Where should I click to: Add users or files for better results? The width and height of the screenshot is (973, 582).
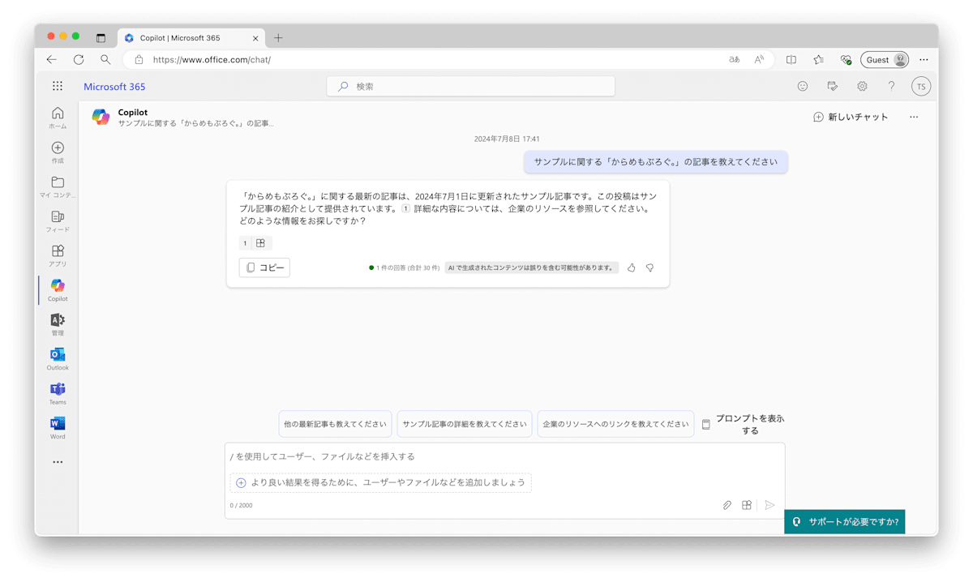point(380,482)
